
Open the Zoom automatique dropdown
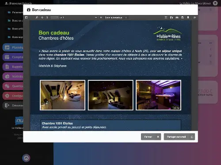[116, 18]
